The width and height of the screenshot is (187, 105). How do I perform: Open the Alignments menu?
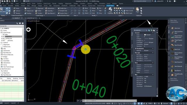(68, 3)
